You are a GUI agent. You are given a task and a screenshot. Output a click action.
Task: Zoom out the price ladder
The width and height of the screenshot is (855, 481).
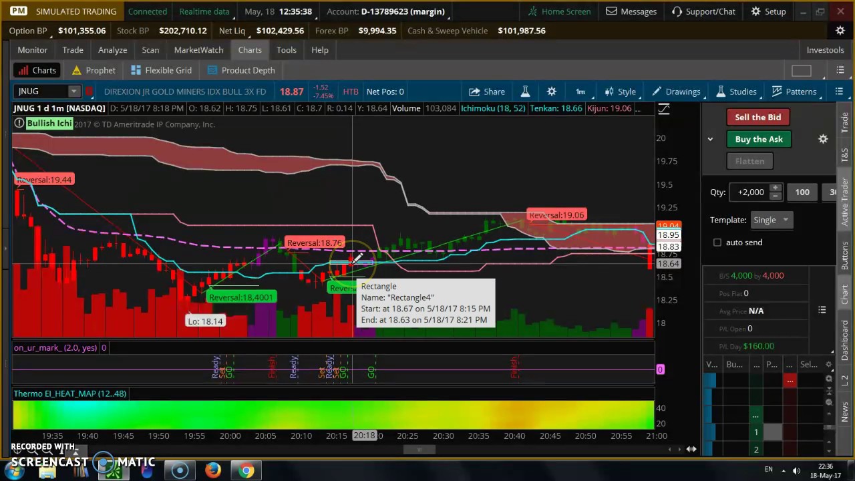tap(829, 402)
